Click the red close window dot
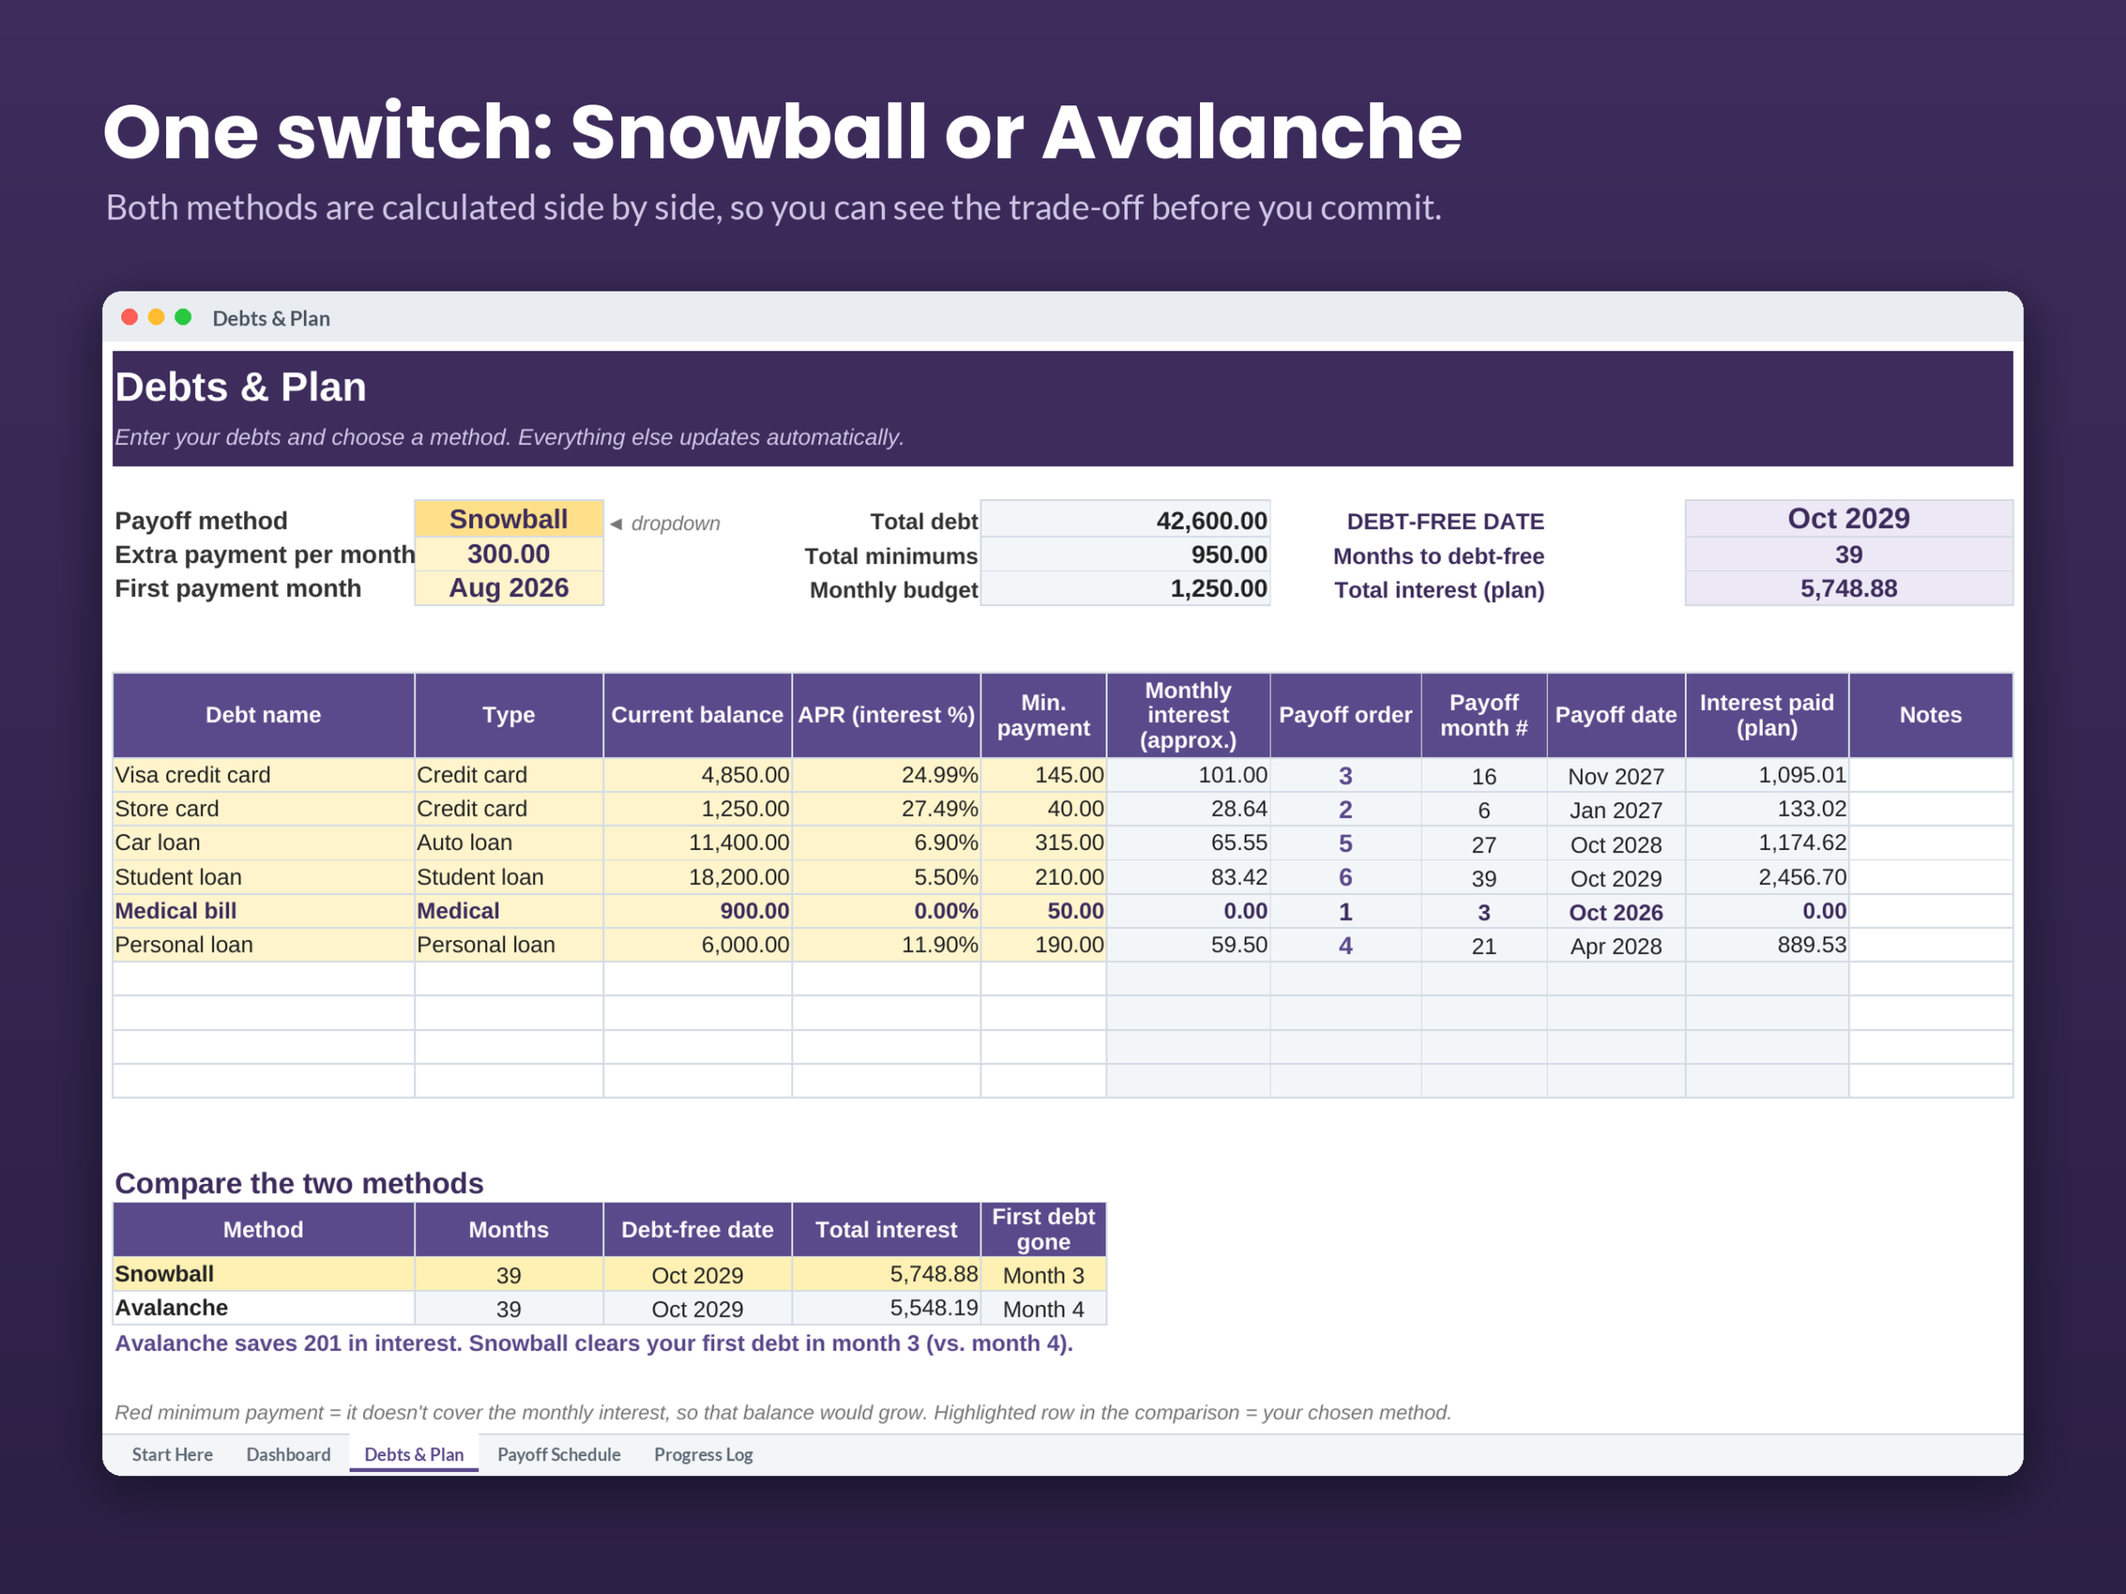2126x1594 pixels. point(130,317)
